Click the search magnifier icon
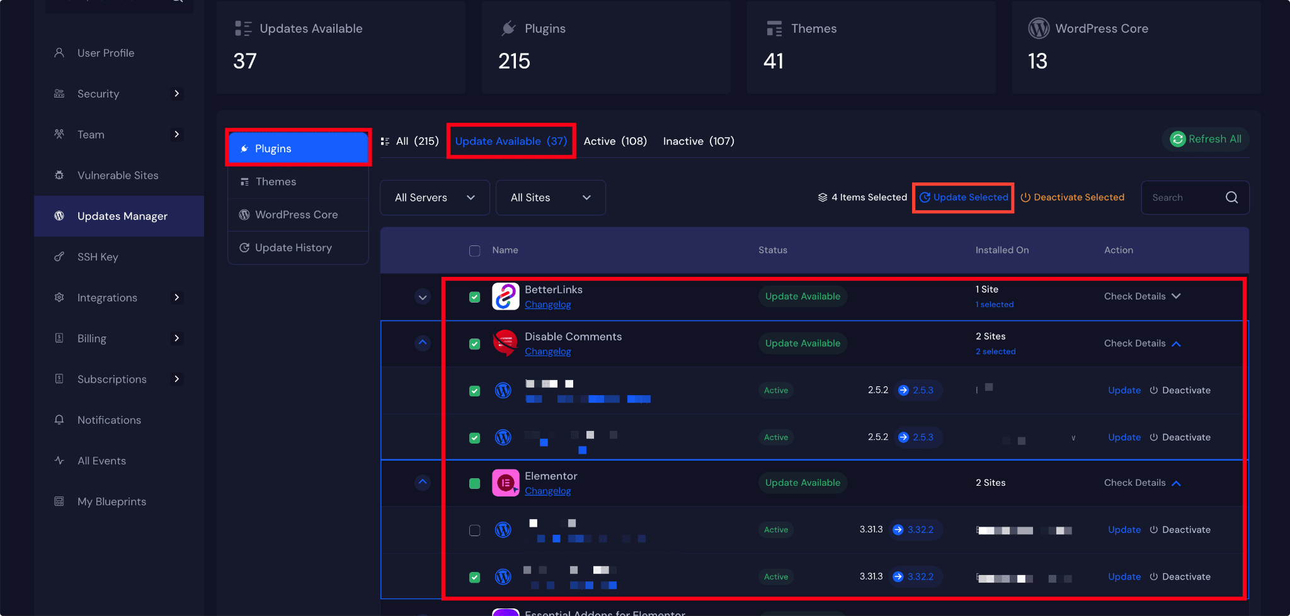The width and height of the screenshot is (1290, 616). tap(1231, 198)
